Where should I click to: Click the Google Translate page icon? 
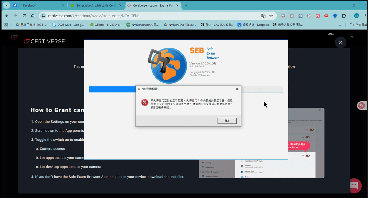point(263,16)
